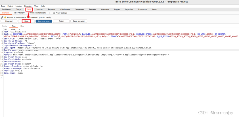Click the Drop button
The image size is (239, 117).
pos(26,21)
